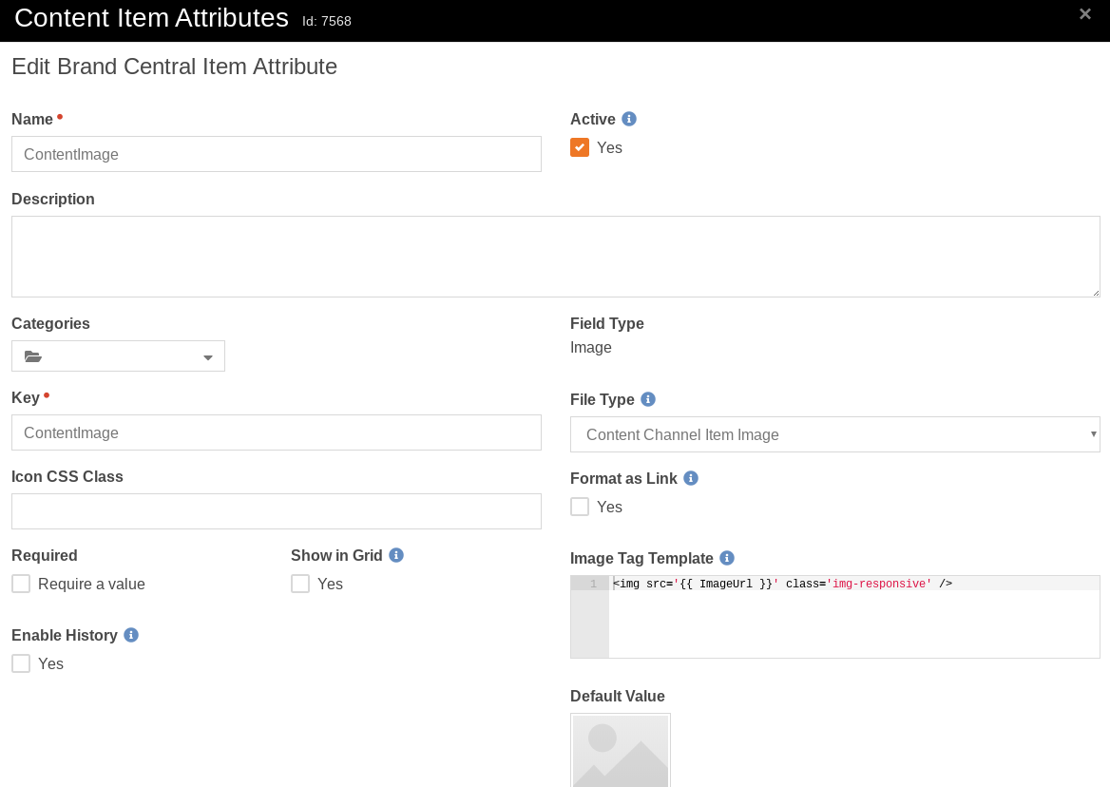Screen dimensions: 1110x787
Task: Click the 'Require a value' label
Action: tap(91, 584)
